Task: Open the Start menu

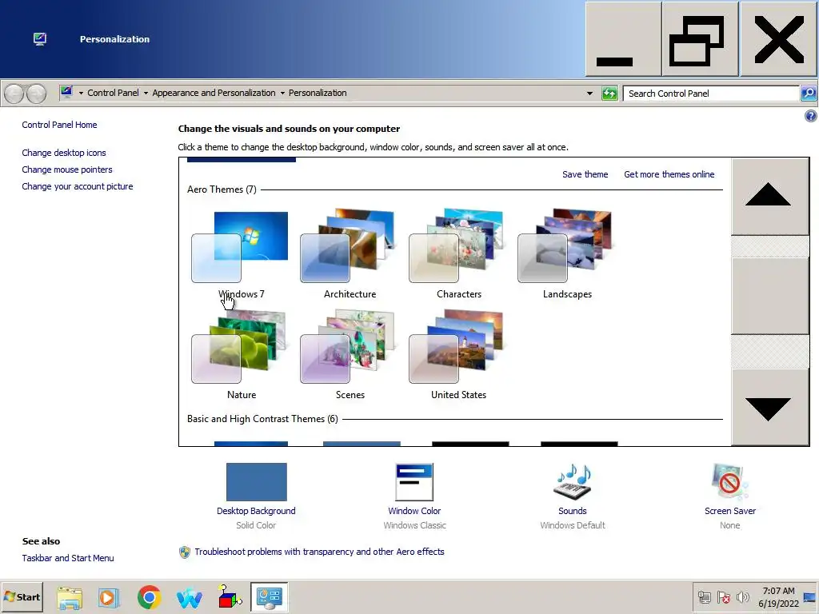Action: coord(22,596)
